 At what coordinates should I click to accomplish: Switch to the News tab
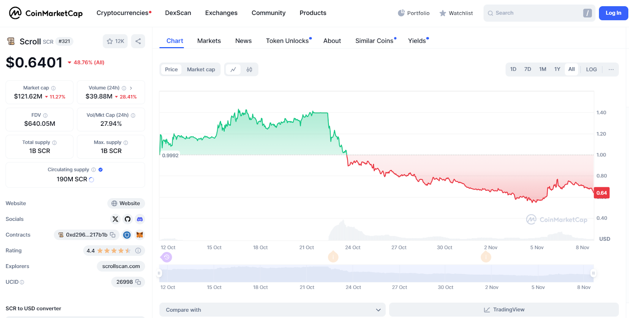click(243, 41)
